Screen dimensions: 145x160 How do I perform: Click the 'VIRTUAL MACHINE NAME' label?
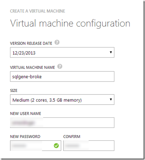32,67
